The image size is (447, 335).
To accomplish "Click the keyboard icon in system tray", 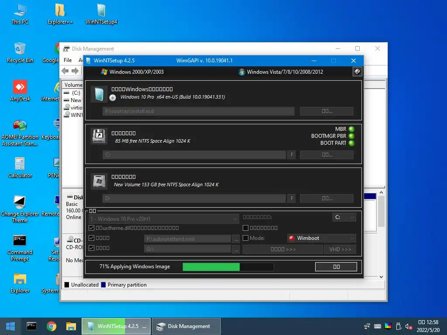I will click(378, 326).
